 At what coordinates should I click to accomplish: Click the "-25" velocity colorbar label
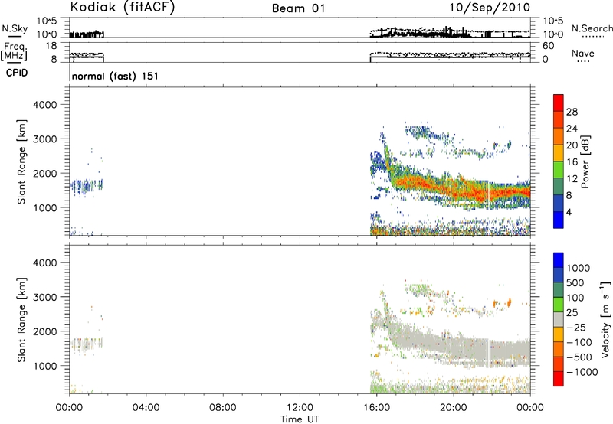[x=576, y=327]
